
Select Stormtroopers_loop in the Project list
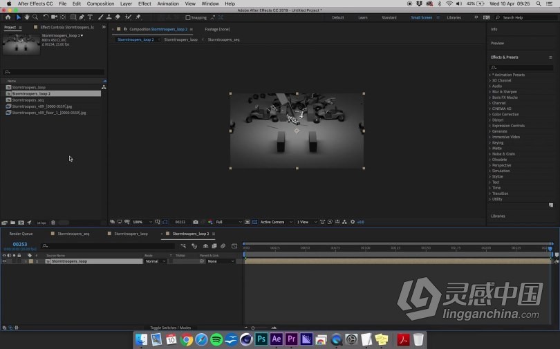point(28,87)
